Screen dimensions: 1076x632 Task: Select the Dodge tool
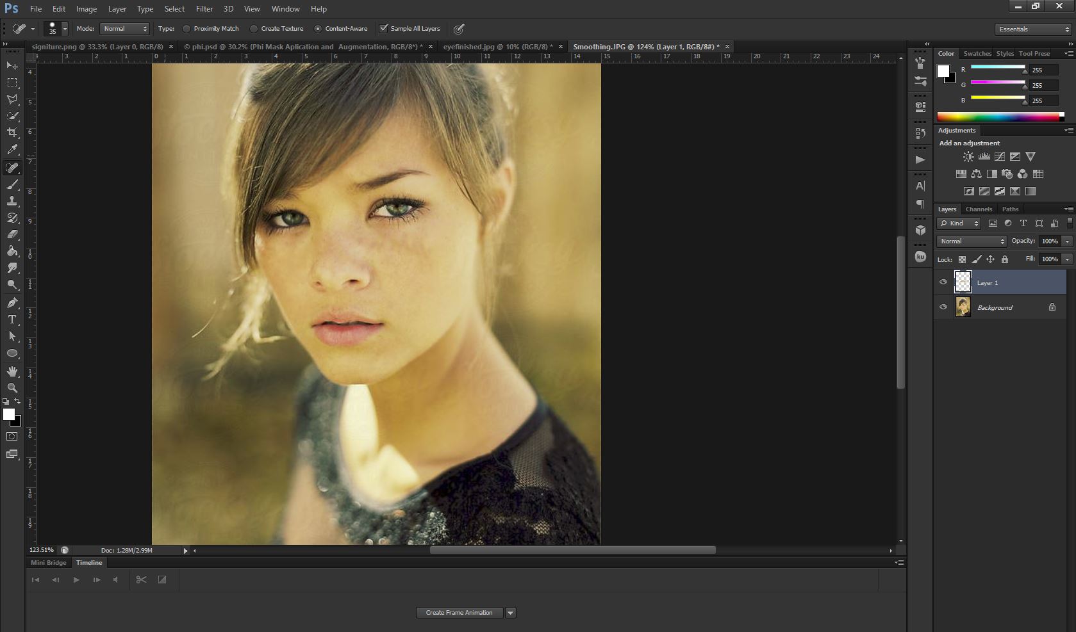click(12, 284)
